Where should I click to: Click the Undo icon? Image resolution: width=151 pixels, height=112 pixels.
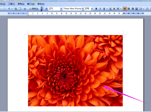[x=9, y=9]
